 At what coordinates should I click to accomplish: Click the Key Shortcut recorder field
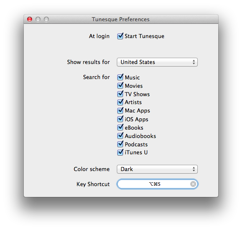(x=157, y=184)
